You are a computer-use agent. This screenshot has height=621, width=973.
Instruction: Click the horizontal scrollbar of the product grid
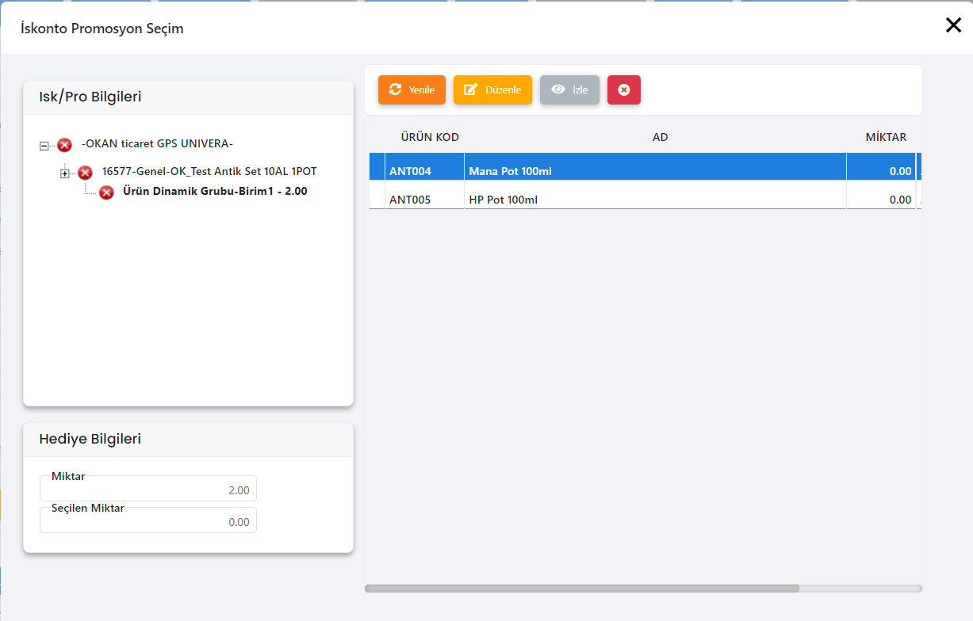pyautogui.click(x=582, y=589)
